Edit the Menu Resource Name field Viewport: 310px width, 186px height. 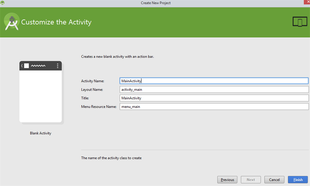(x=214, y=107)
